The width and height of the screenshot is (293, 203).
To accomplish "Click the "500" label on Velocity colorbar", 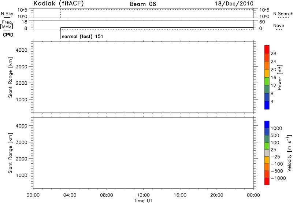I will click(x=275, y=136).
